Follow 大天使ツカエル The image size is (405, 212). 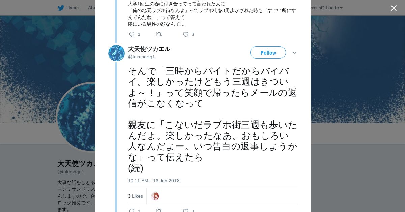click(x=268, y=53)
